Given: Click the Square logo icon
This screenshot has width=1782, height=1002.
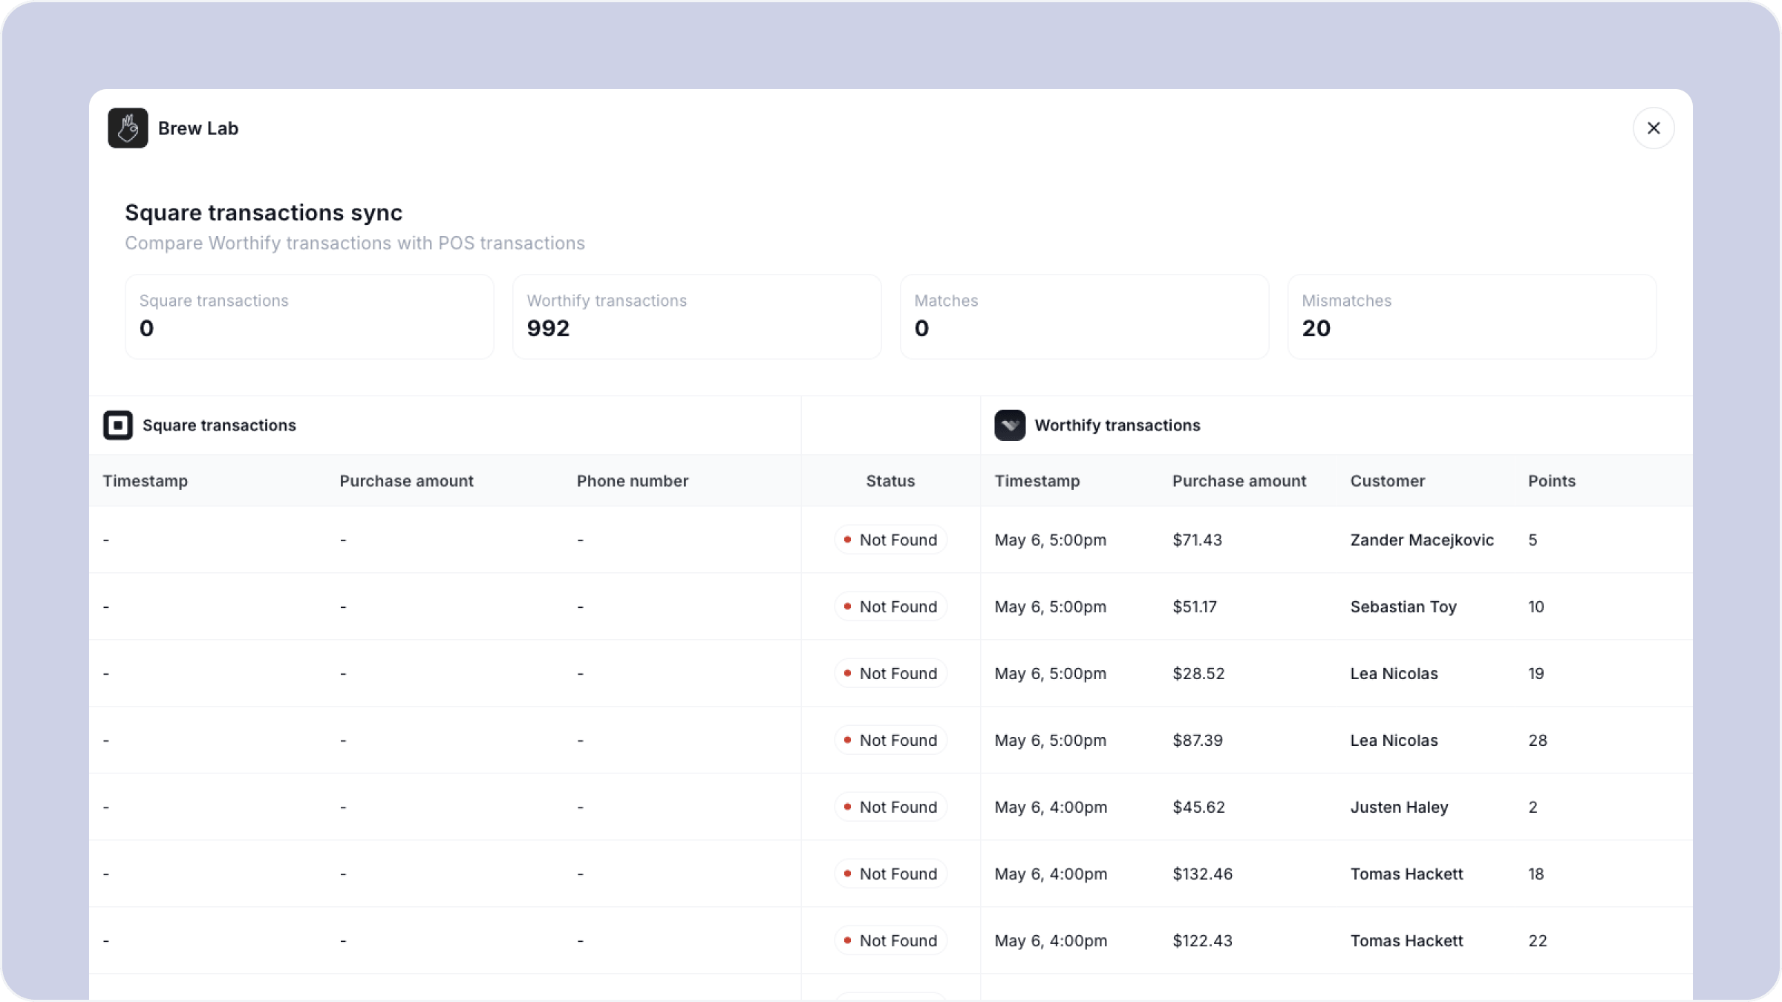Looking at the screenshot, I should [x=118, y=425].
